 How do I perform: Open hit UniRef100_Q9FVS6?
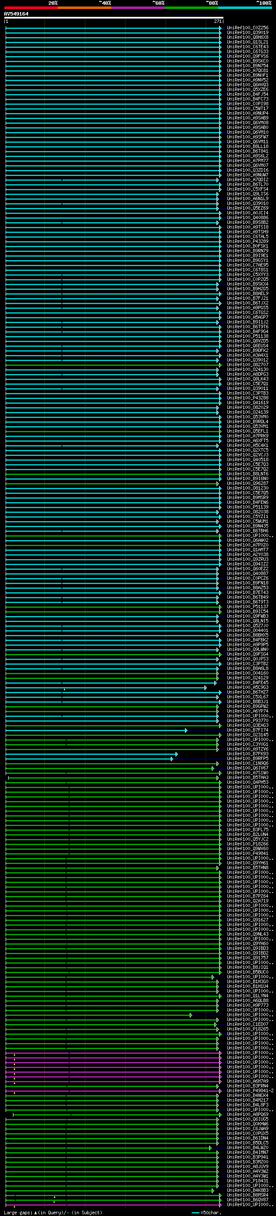click(x=247, y=56)
